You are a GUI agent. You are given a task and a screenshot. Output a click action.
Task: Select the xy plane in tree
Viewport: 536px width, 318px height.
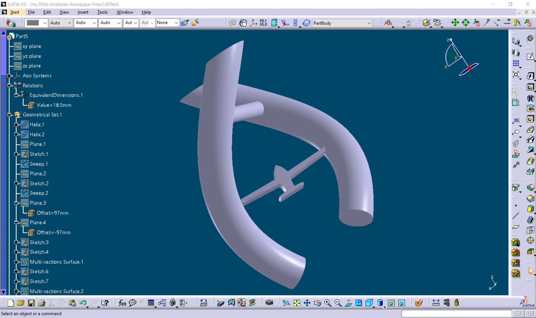tap(32, 46)
